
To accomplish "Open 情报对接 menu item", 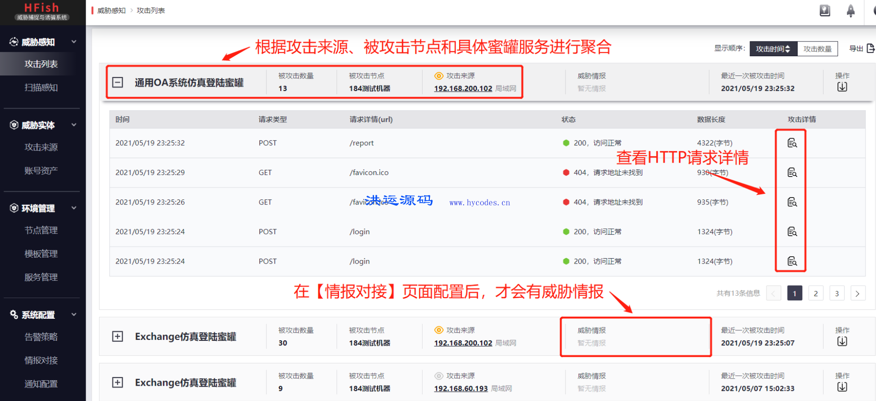I will pos(41,361).
